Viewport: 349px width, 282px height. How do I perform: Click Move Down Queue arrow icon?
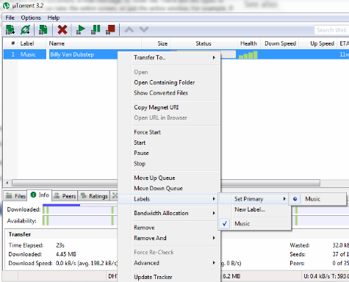click(x=144, y=29)
